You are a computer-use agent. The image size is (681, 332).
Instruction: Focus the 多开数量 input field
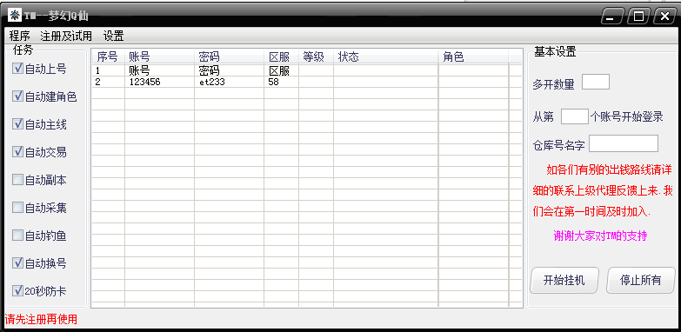(596, 82)
